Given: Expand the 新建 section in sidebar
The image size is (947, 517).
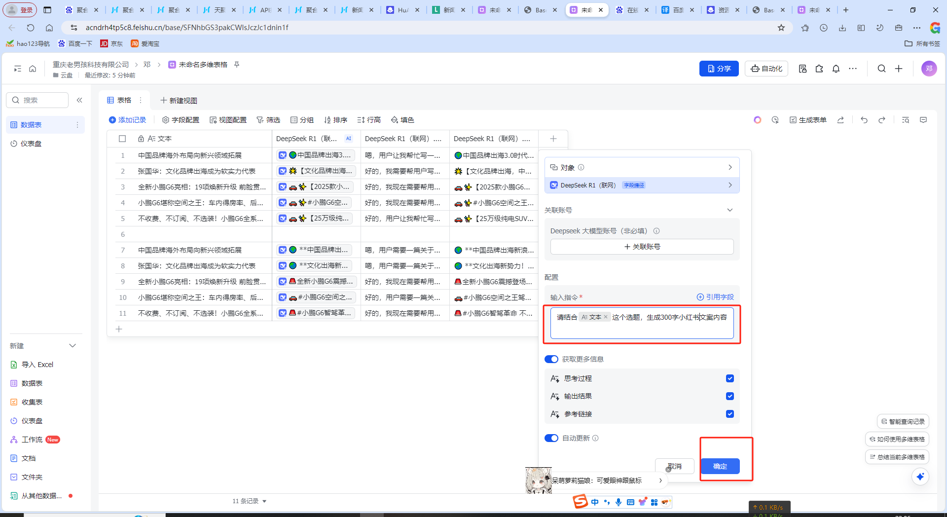Looking at the screenshot, I should pyautogui.click(x=73, y=346).
